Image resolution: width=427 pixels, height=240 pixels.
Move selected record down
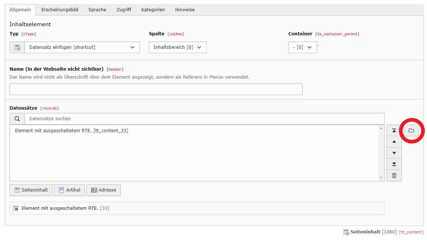(x=394, y=153)
